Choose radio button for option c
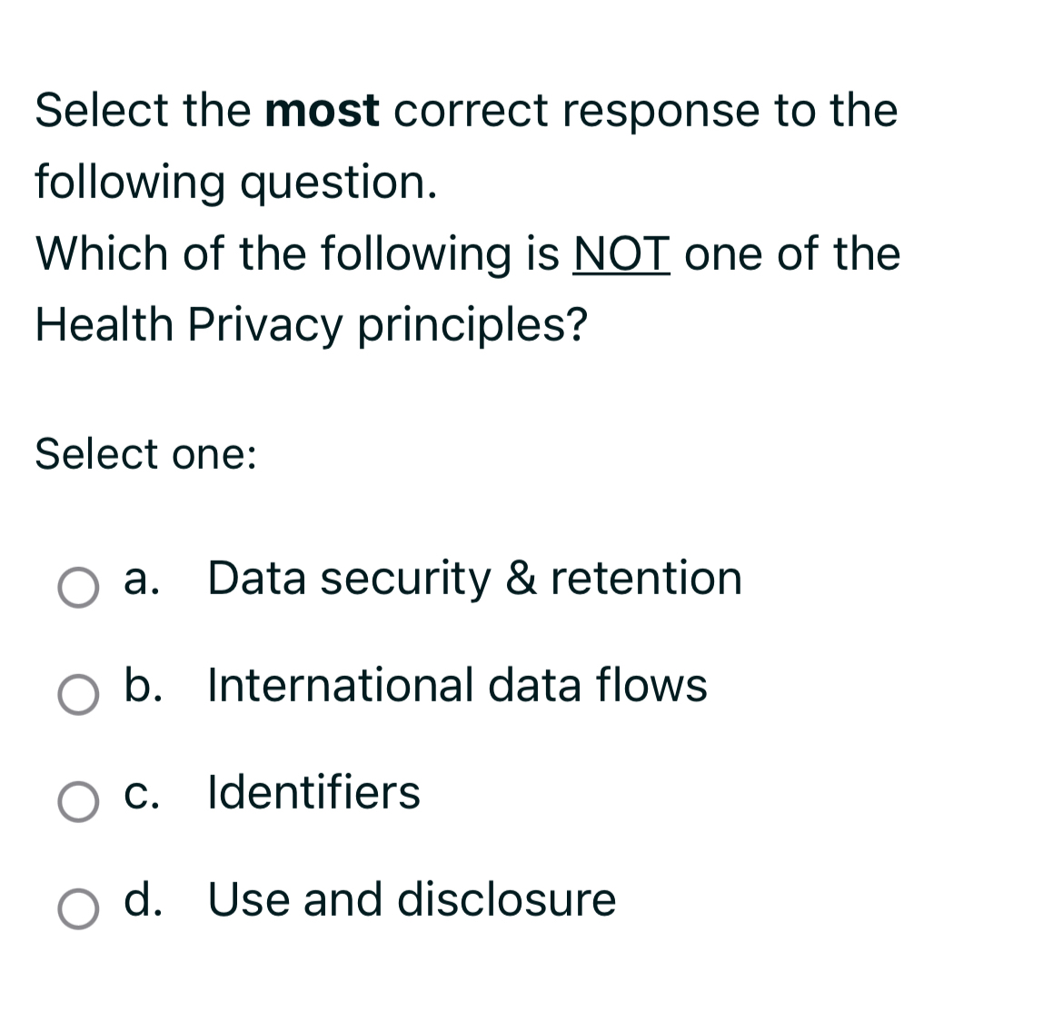1063x1032 pixels. pos(78,801)
